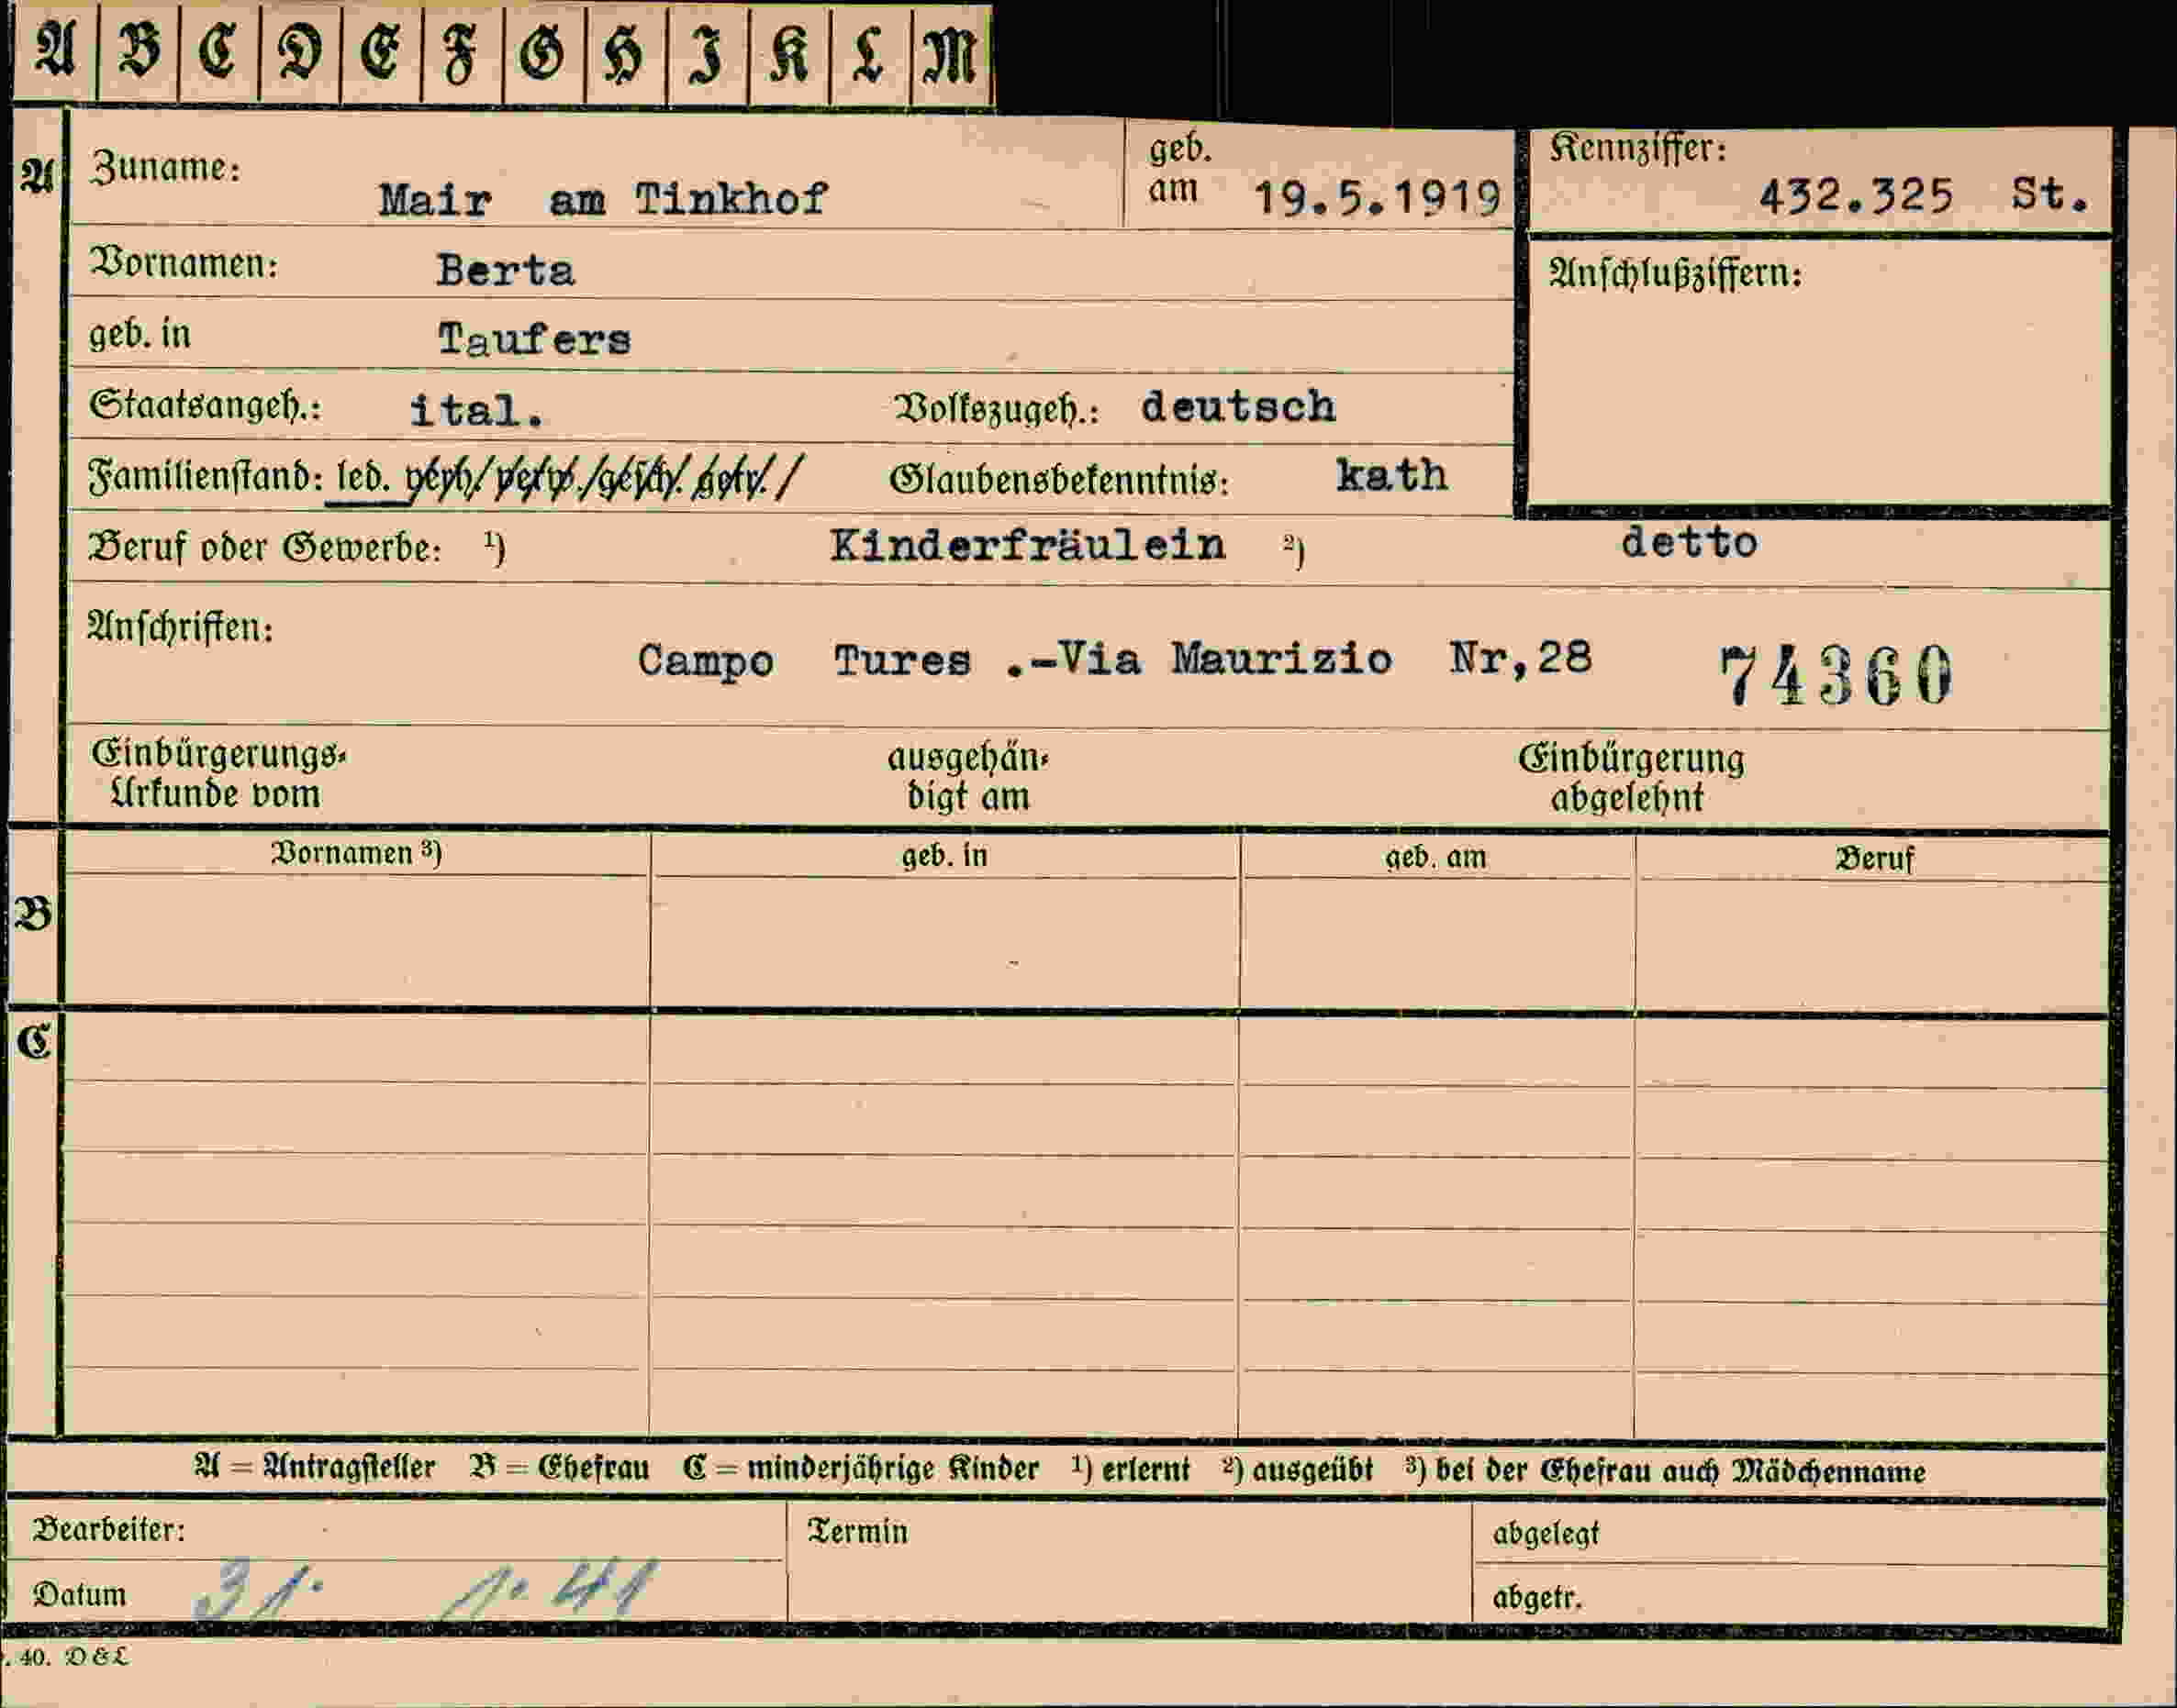Click the 'Glaubensbekenntnis:' label

coord(1059,480)
